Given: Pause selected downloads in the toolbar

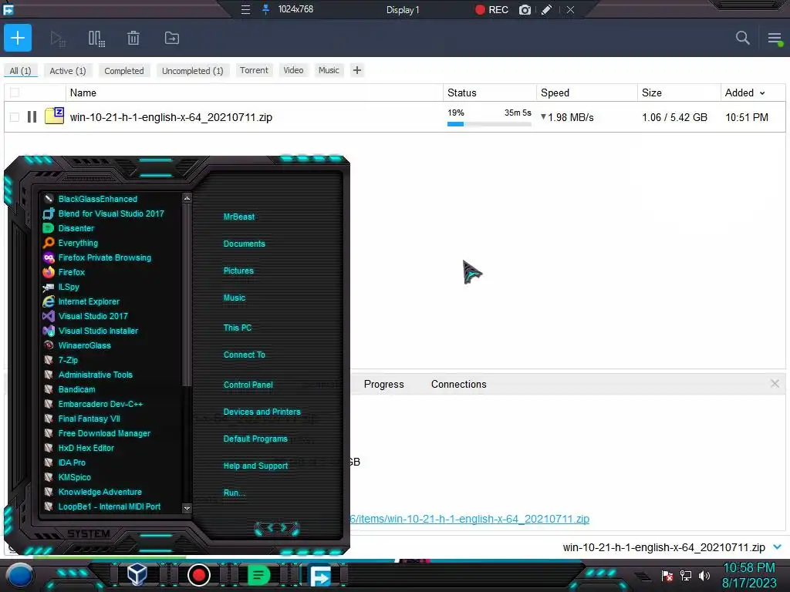Looking at the screenshot, I should click(96, 39).
